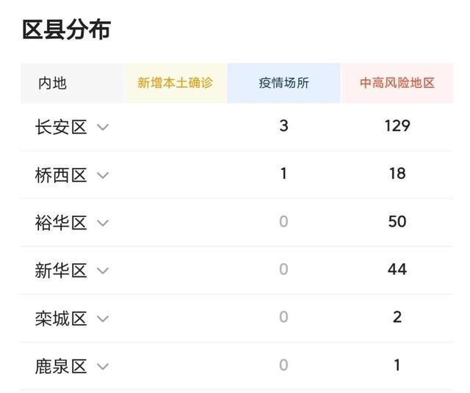Expand the 长安区 row chevron
Image resolution: width=470 pixels, height=393 pixels.
(x=103, y=127)
